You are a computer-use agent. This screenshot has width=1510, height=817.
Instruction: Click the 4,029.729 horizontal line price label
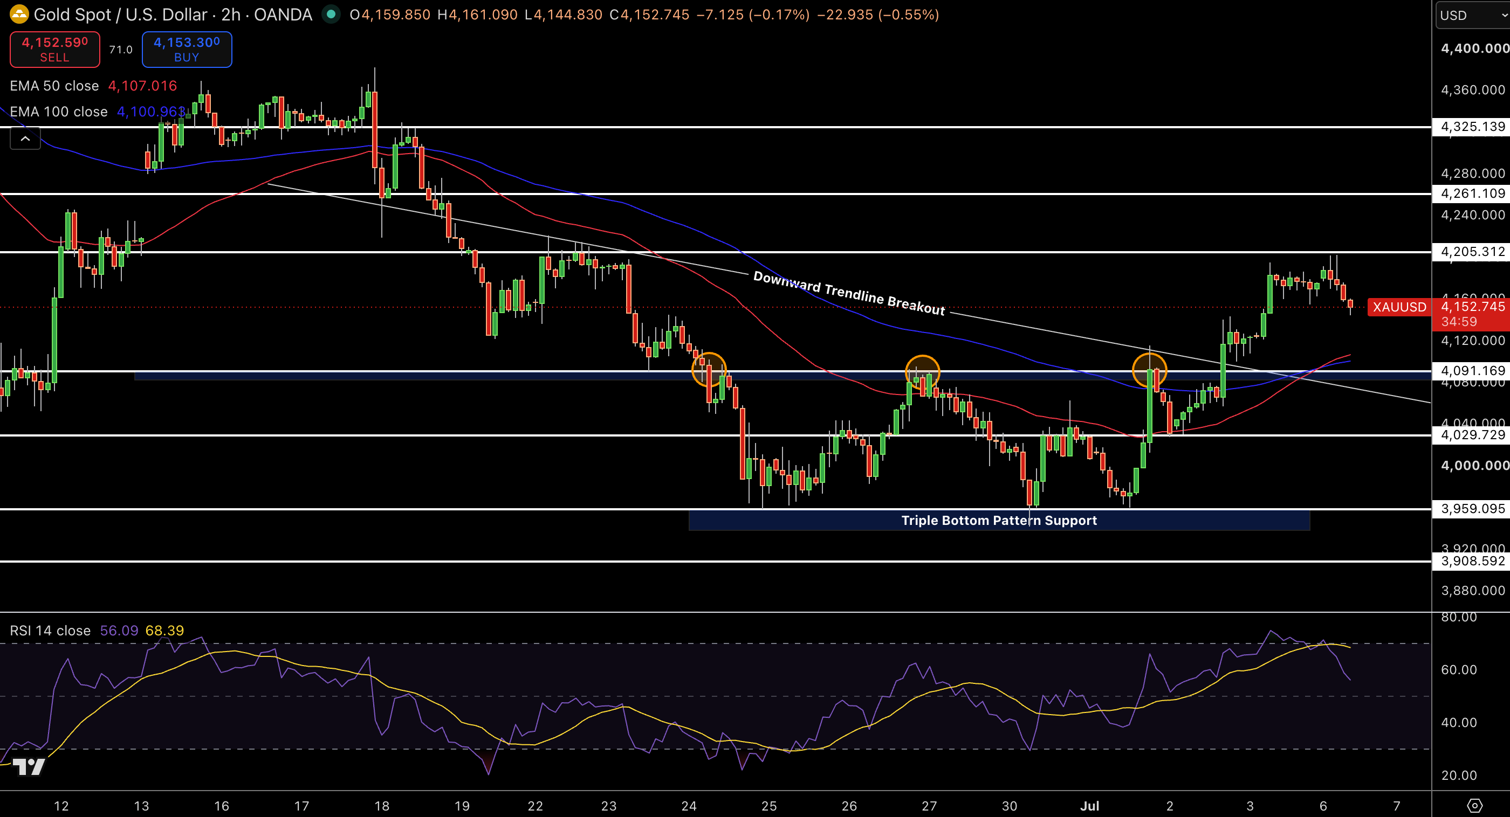(1472, 434)
